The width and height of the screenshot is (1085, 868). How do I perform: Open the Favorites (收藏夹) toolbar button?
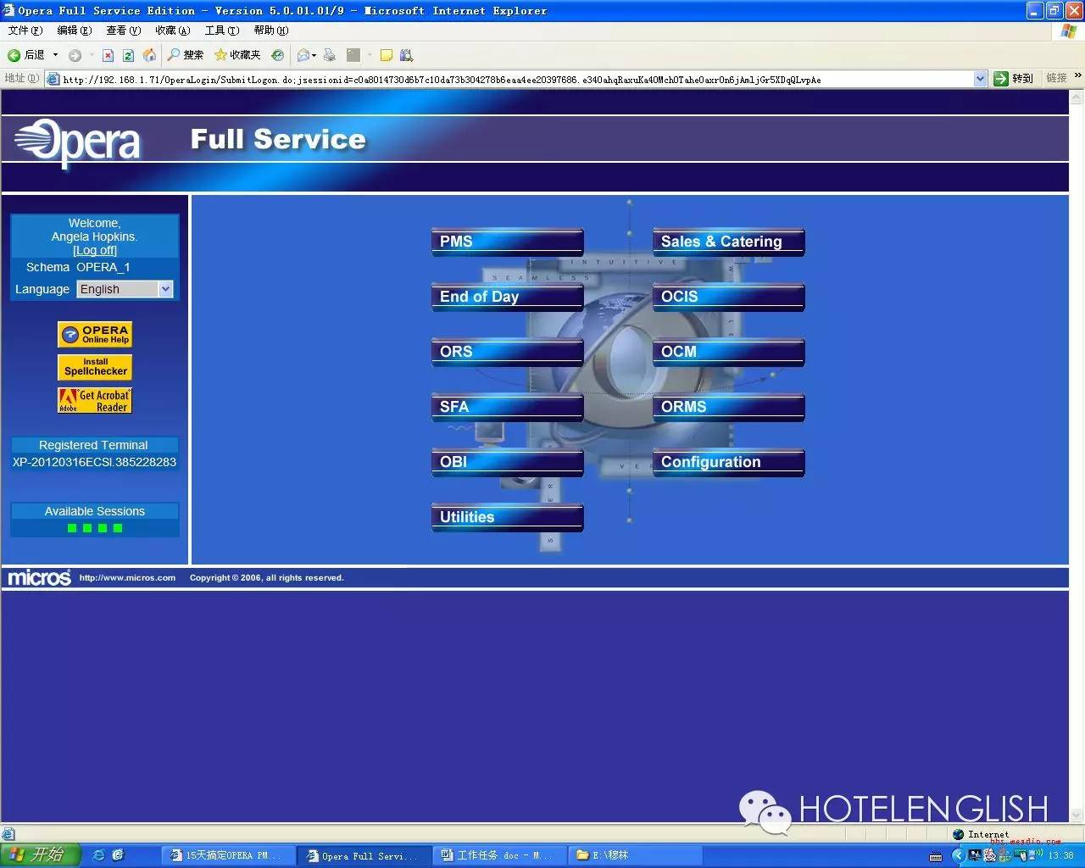click(237, 55)
